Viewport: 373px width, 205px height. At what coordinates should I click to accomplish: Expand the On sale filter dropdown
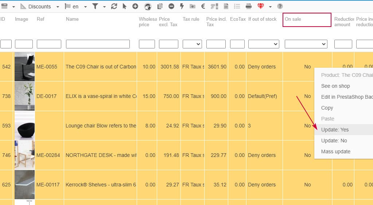(306, 44)
